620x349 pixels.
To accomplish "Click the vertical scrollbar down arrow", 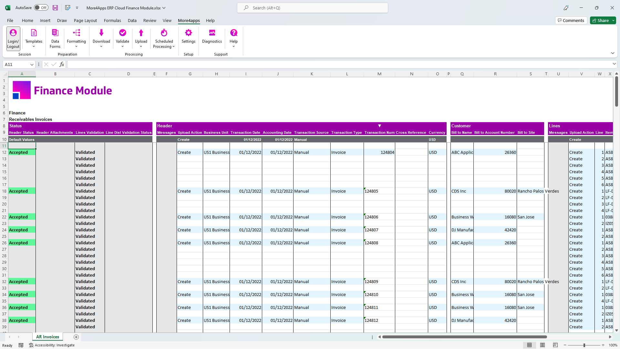I will point(616,330).
